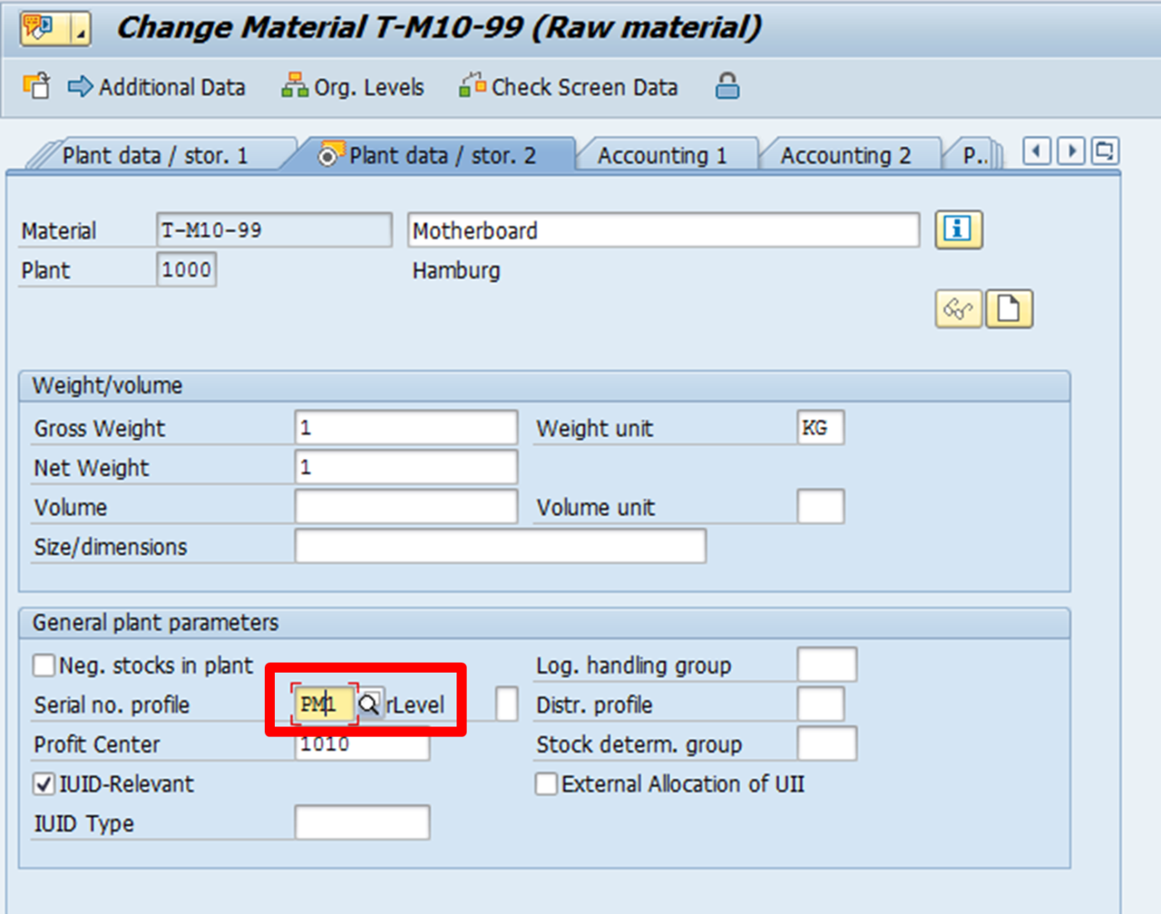Image resolution: width=1161 pixels, height=914 pixels.
Task: Open search help for Serial no. profile
Action: point(369,704)
